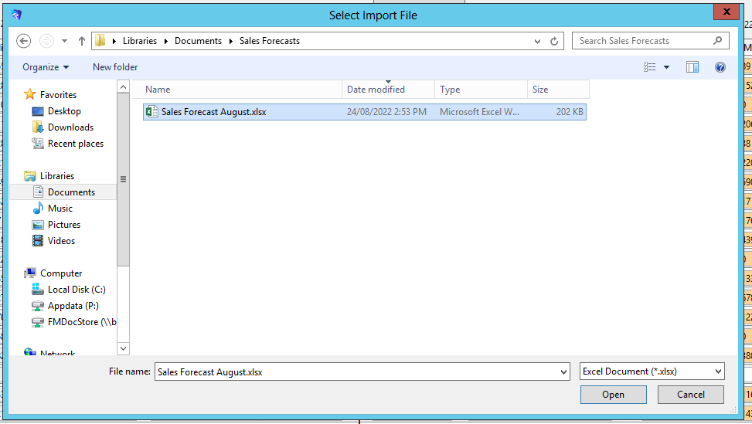Open the Help button
This screenshot has height=424, width=752.
click(720, 67)
